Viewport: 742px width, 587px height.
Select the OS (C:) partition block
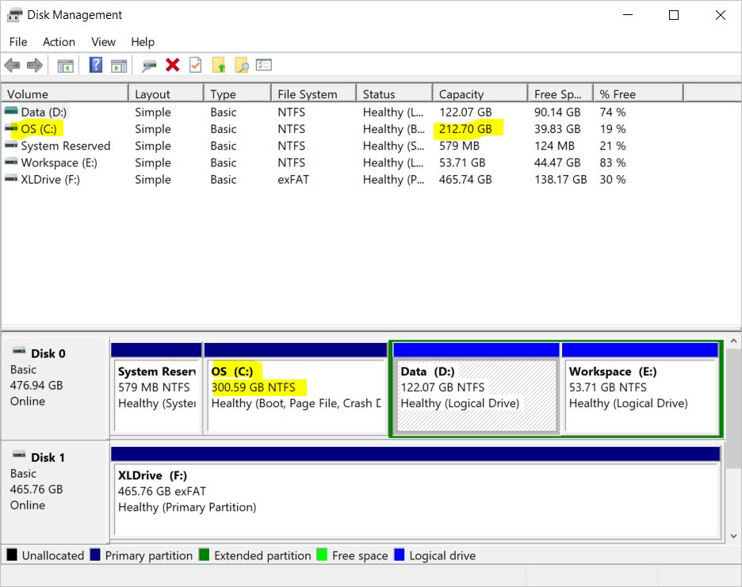[x=296, y=388]
